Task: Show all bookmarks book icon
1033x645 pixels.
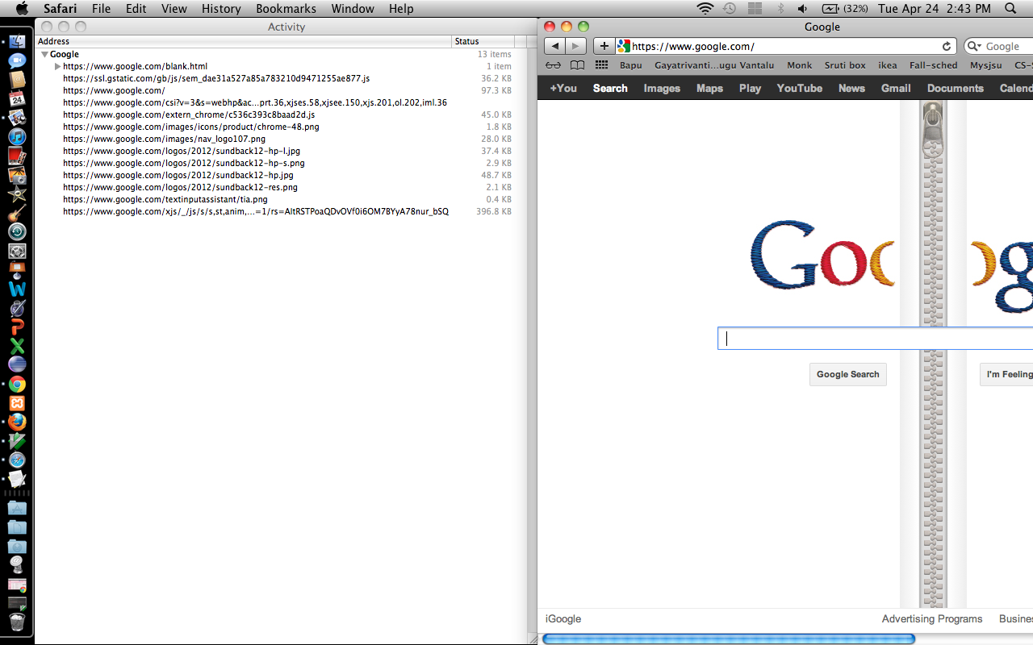Action: 577,65
